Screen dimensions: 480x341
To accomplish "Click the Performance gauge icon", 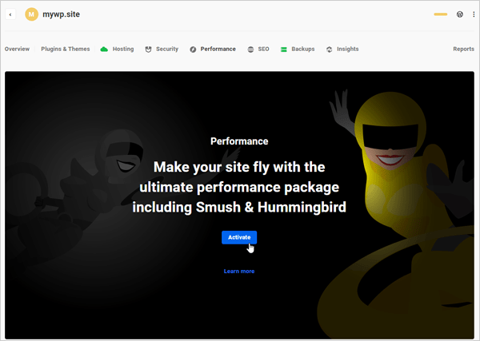I will tap(194, 50).
